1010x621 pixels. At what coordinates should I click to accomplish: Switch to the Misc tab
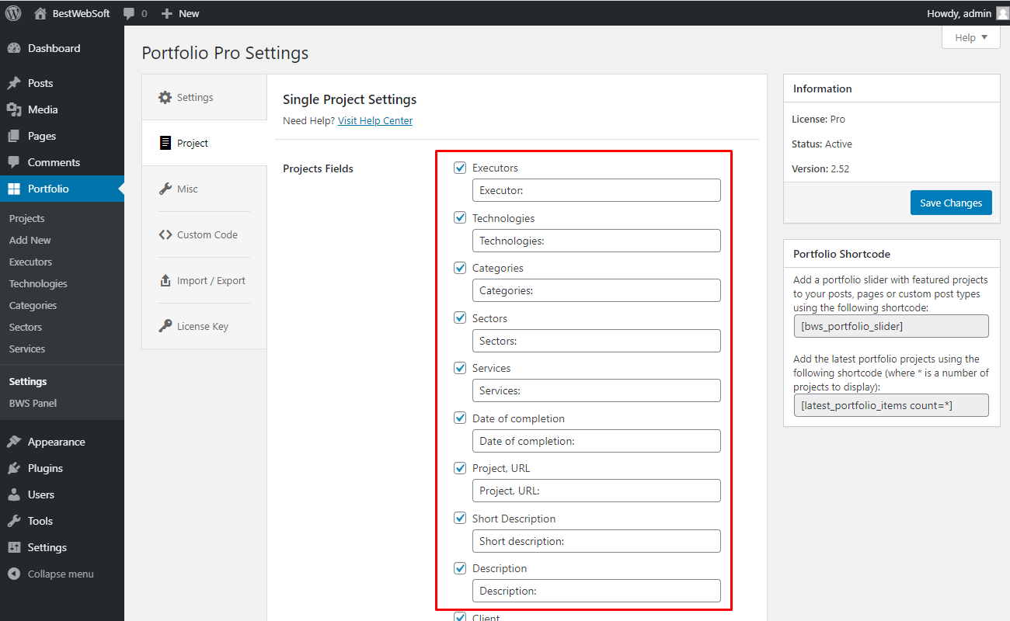(x=204, y=189)
